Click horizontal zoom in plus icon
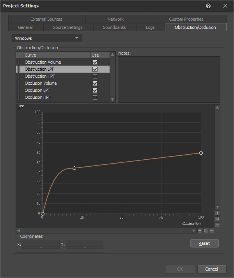234x278 pixels. (x=200, y=230)
